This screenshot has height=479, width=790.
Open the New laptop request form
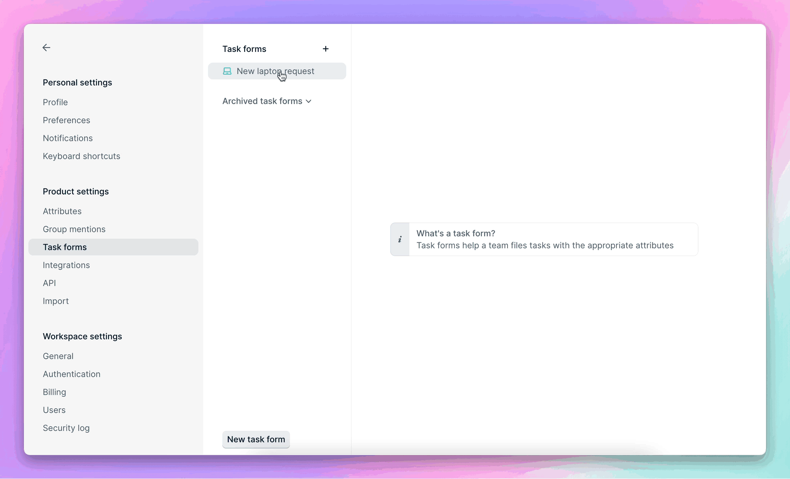(x=277, y=71)
